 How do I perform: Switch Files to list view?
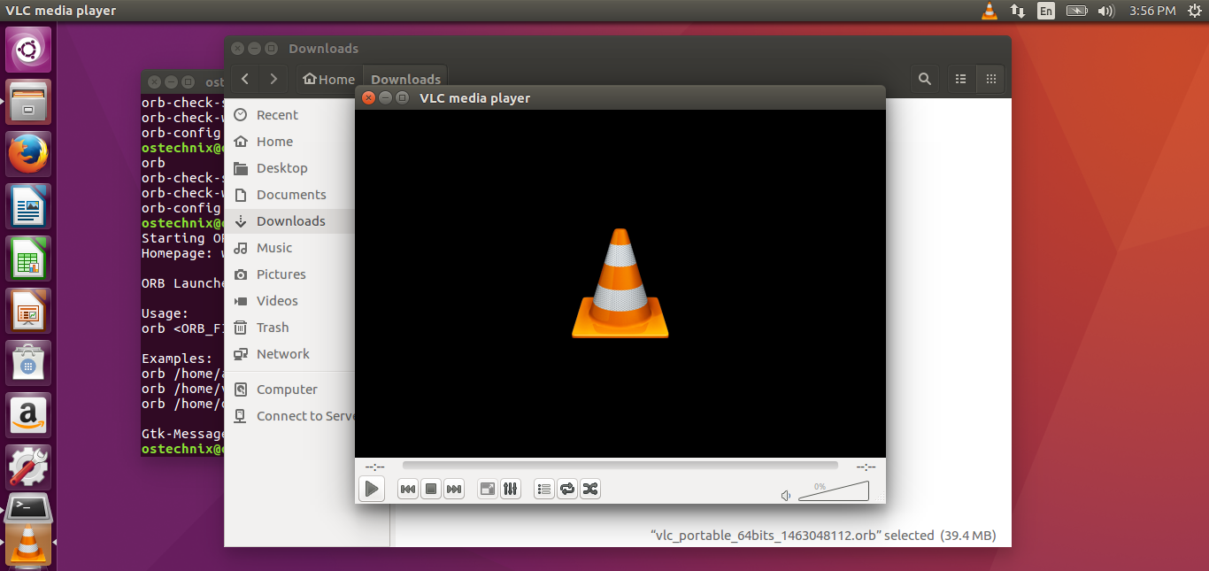tap(961, 79)
